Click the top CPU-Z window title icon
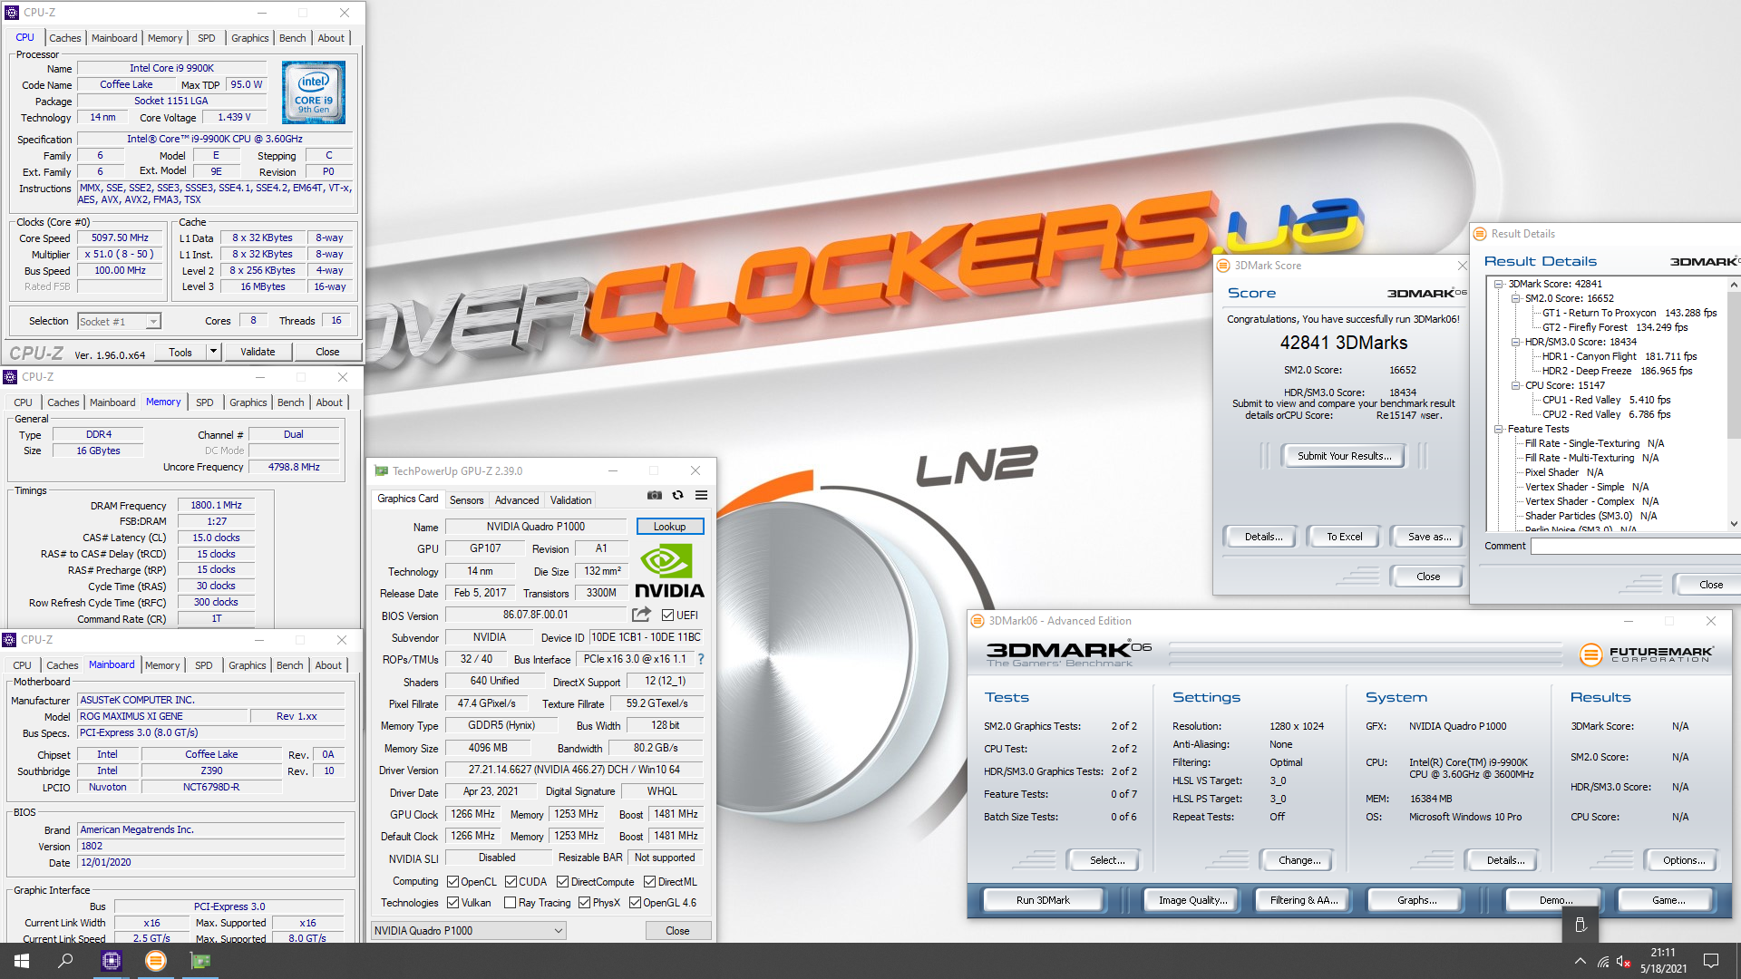The height and width of the screenshot is (979, 1741). pyautogui.click(x=12, y=13)
